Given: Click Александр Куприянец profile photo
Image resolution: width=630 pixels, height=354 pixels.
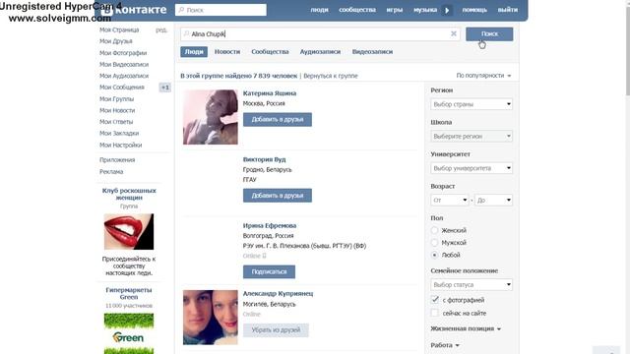Looking at the screenshot, I should (210, 318).
